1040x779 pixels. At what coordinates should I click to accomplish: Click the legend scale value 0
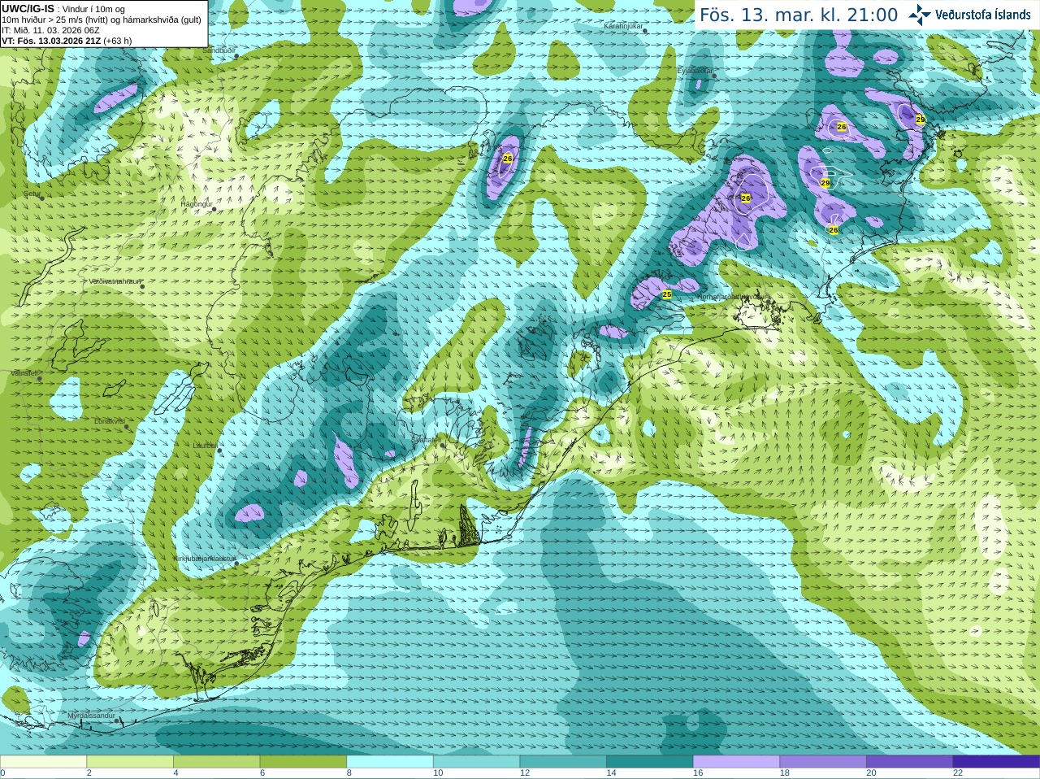click(2, 773)
